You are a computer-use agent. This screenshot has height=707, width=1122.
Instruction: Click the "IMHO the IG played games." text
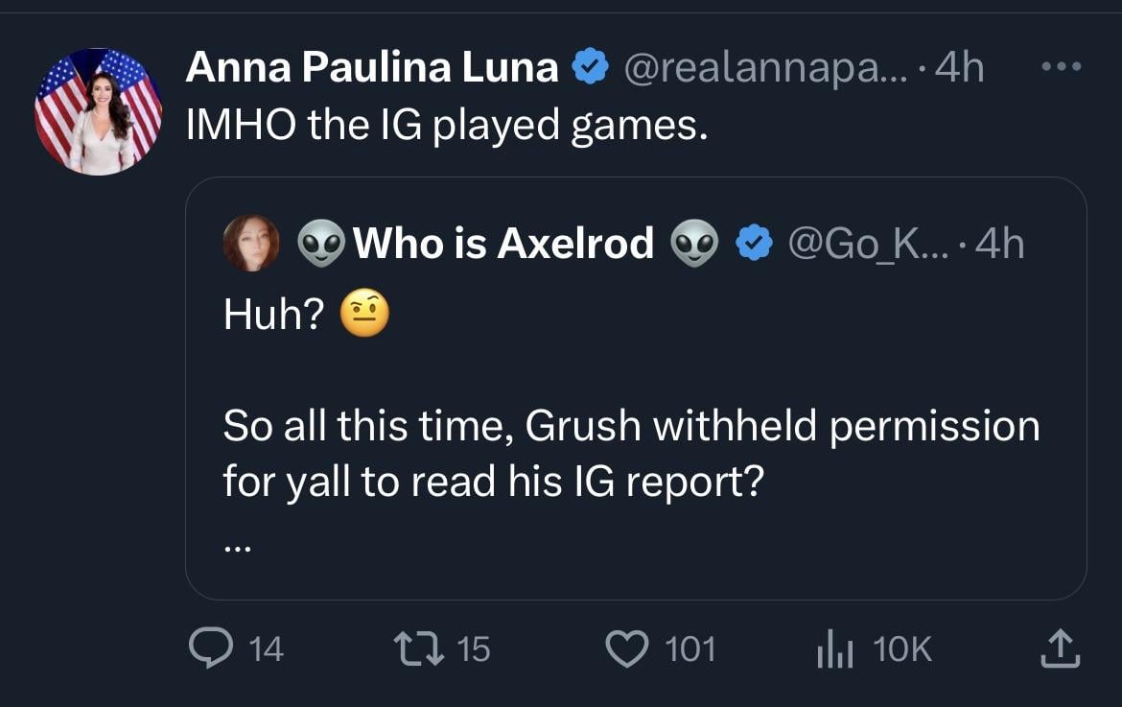click(447, 126)
